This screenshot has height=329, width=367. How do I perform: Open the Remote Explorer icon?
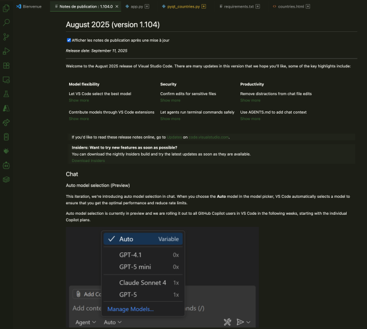(x=6, y=79)
